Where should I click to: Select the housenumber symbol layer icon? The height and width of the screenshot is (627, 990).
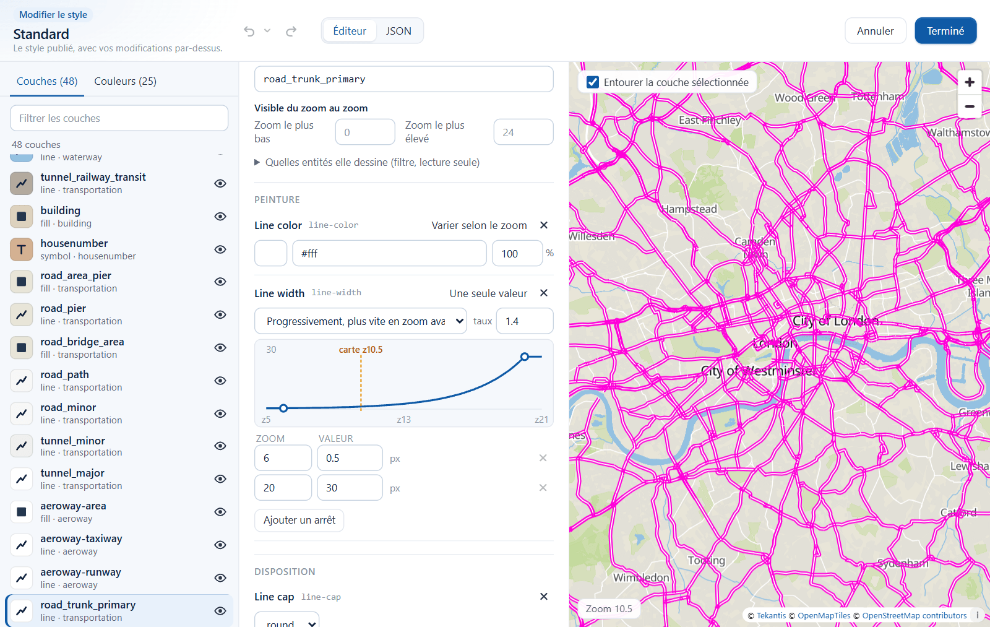click(22, 249)
